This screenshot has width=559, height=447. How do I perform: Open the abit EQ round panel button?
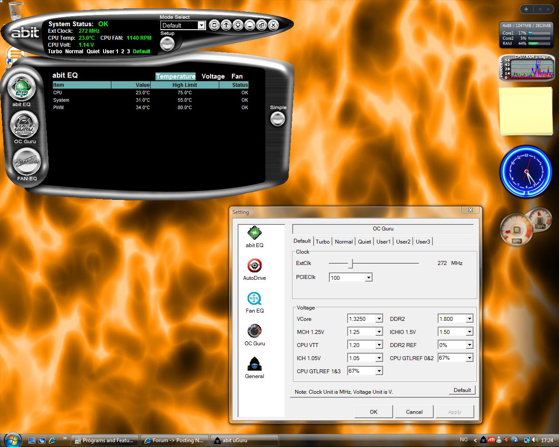pos(22,88)
